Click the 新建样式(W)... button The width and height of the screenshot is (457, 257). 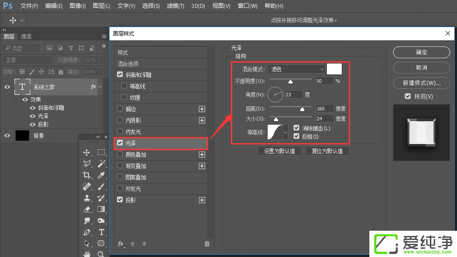coord(421,83)
